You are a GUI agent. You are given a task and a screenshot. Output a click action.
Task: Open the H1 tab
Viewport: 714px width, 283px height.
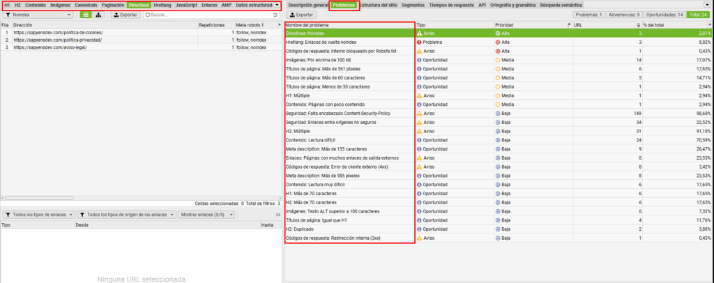pos(7,5)
